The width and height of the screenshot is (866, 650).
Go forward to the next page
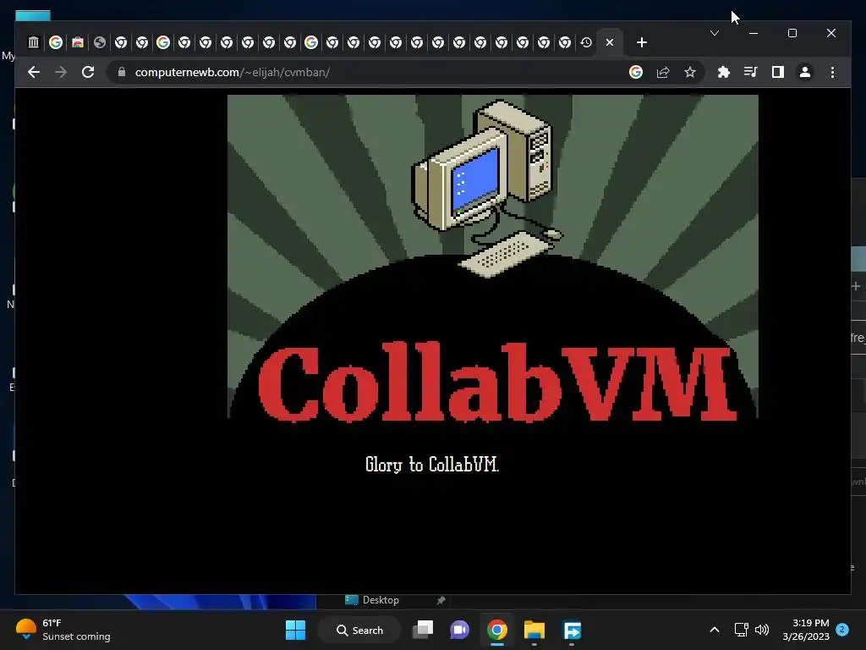(61, 72)
